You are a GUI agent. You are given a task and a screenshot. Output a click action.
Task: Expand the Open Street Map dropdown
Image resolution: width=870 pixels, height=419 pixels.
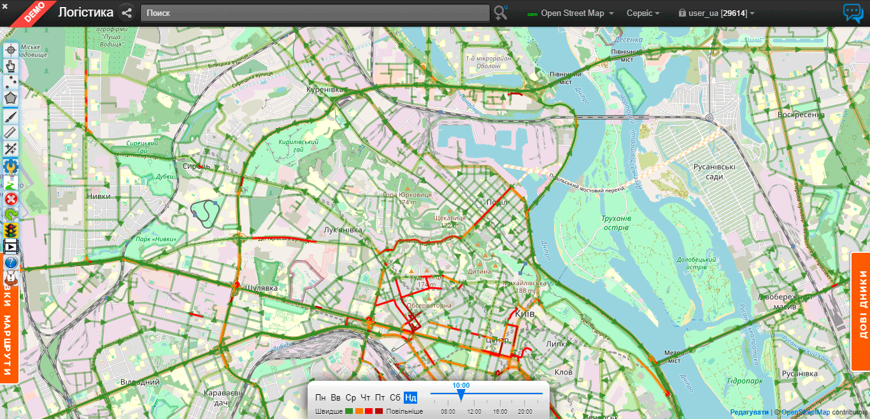571,13
